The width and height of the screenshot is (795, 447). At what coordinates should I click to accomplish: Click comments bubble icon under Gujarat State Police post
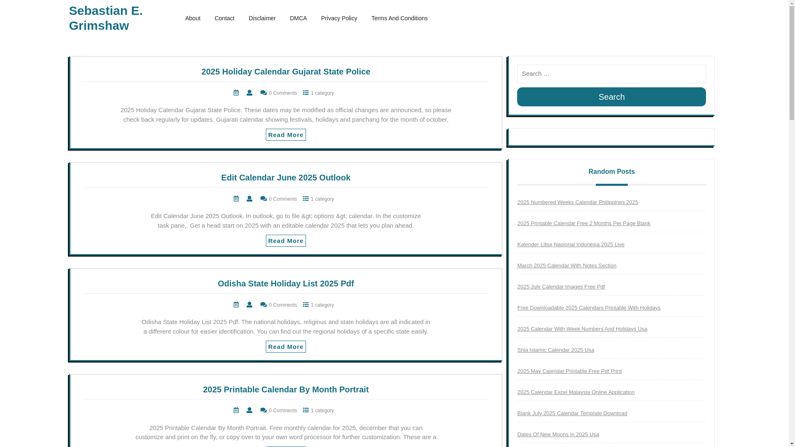click(263, 93)
